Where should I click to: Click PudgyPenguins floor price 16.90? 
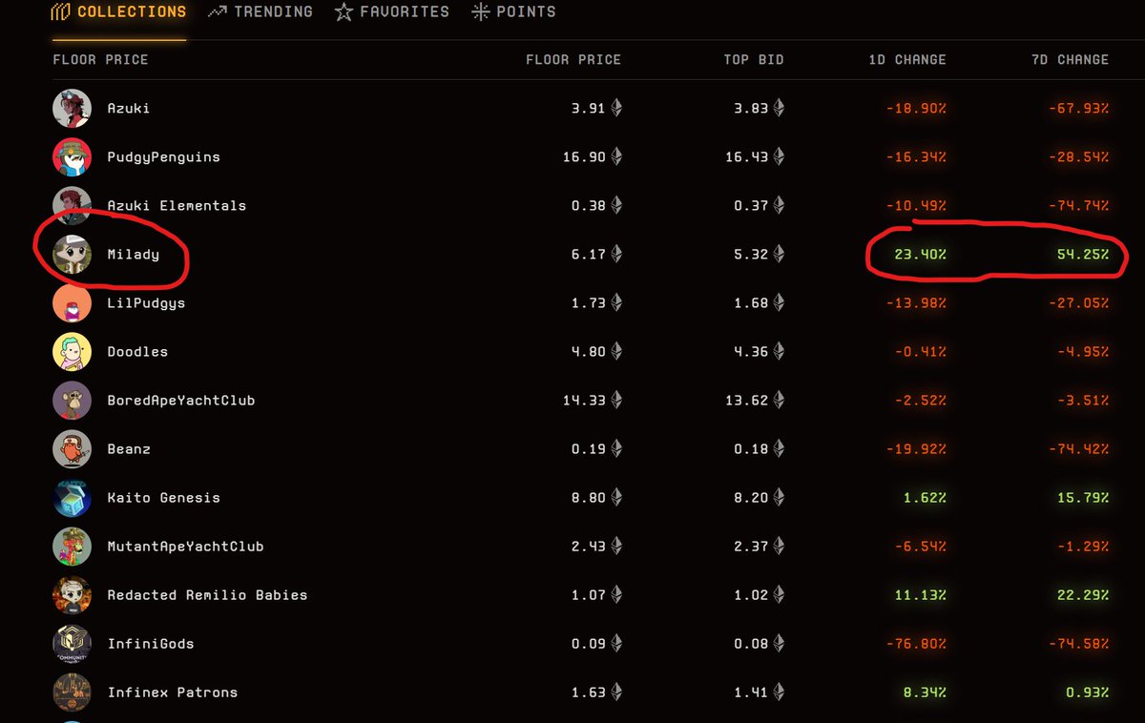[584, 157]
